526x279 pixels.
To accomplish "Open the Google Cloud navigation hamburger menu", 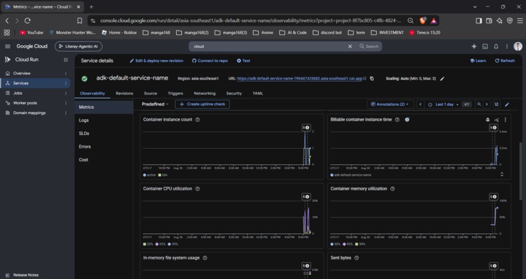I will 8,46.
